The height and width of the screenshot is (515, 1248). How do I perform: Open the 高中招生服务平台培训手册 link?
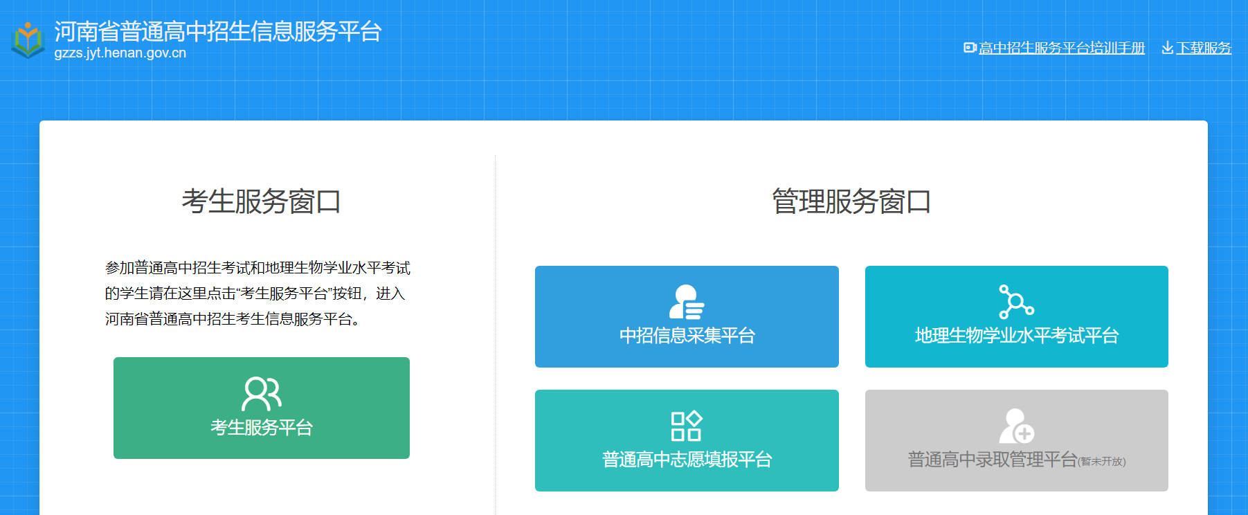tap(1062, 48)
